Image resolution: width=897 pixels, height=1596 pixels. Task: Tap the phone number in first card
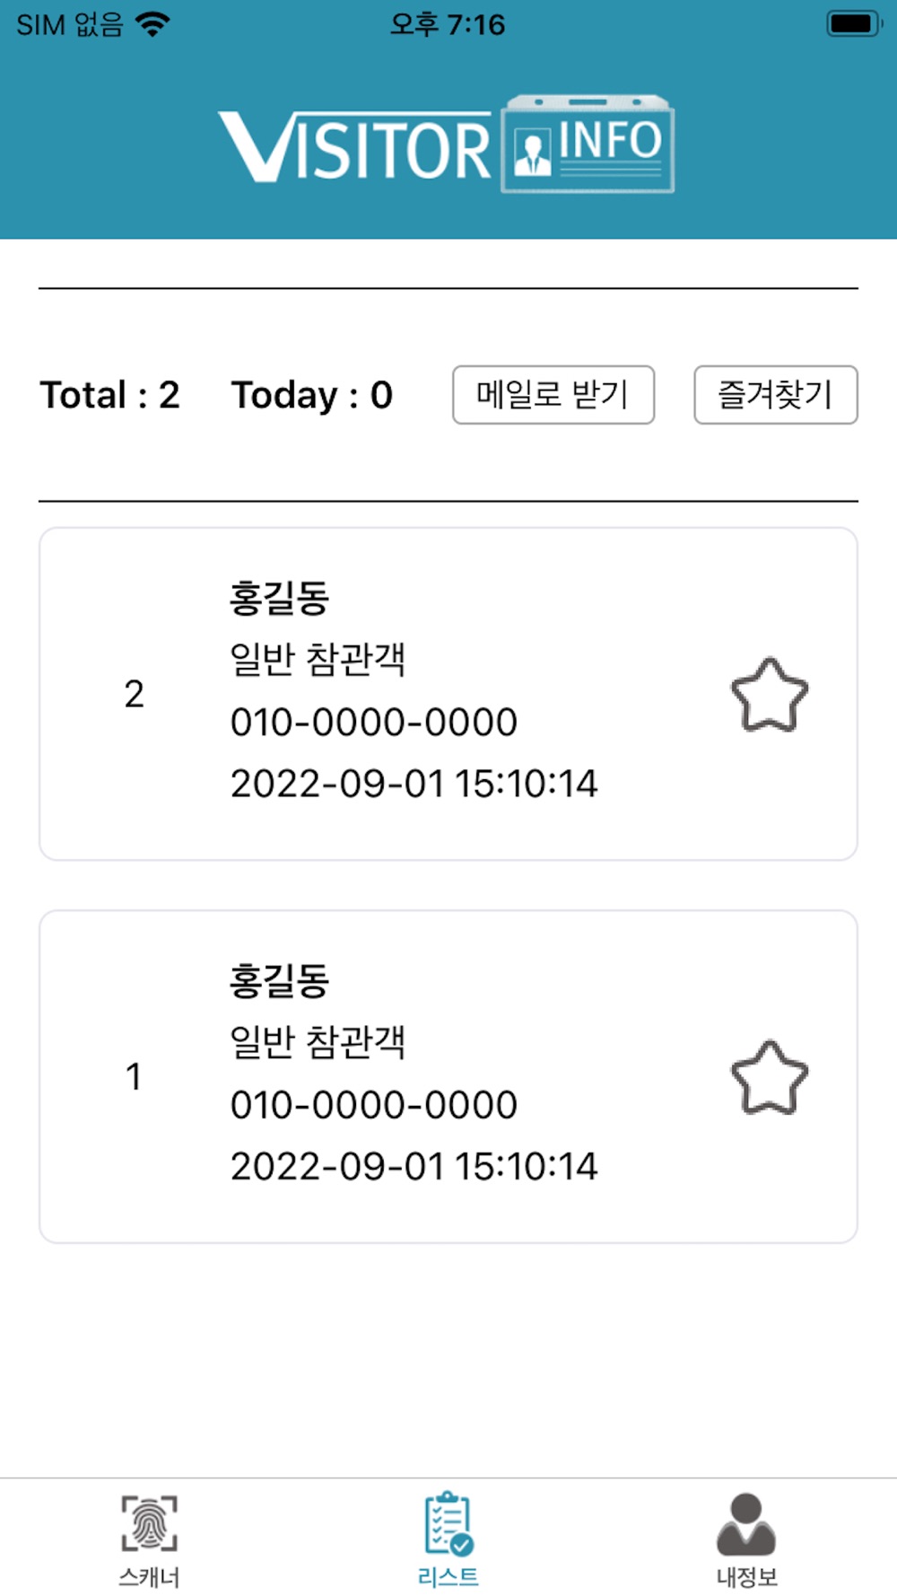[374, 723]
